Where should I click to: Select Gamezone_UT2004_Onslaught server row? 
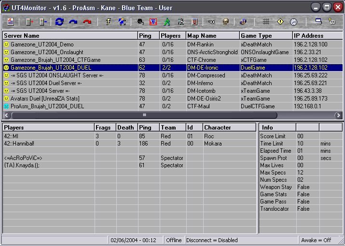[173, 52]
